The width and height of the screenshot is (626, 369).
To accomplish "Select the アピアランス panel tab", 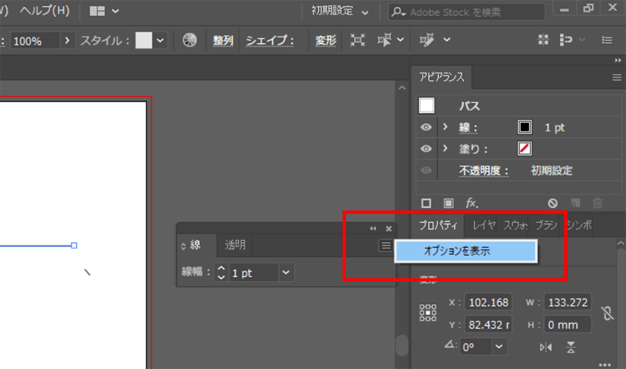I will tap(442, 77).
